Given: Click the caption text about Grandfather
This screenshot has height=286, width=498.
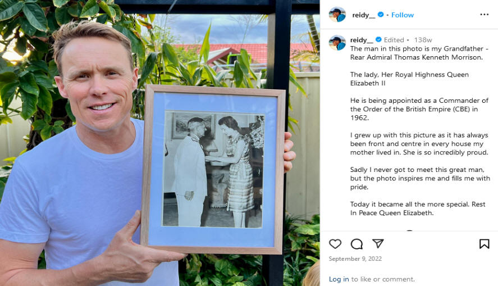Looking at the screenshot, I should (x=419, y=53).
